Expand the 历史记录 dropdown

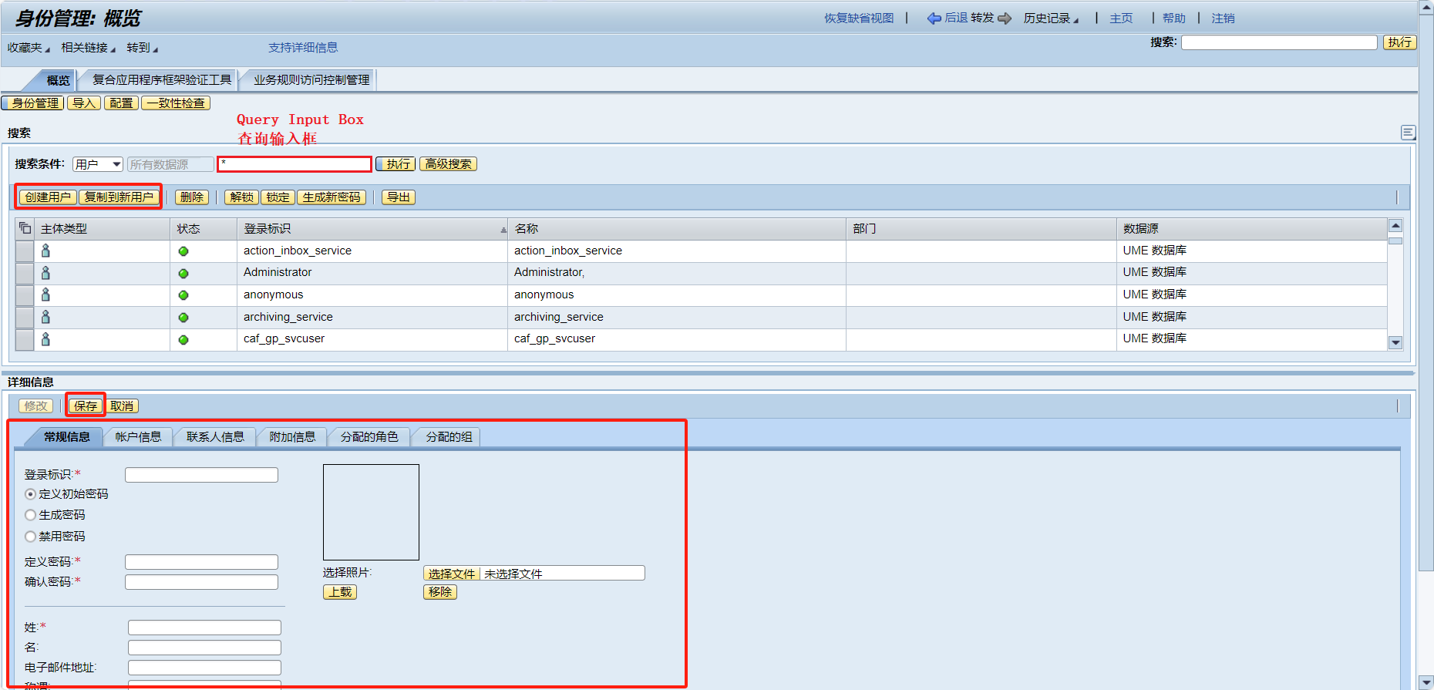pyautogui.click(x=1051, y=19)
